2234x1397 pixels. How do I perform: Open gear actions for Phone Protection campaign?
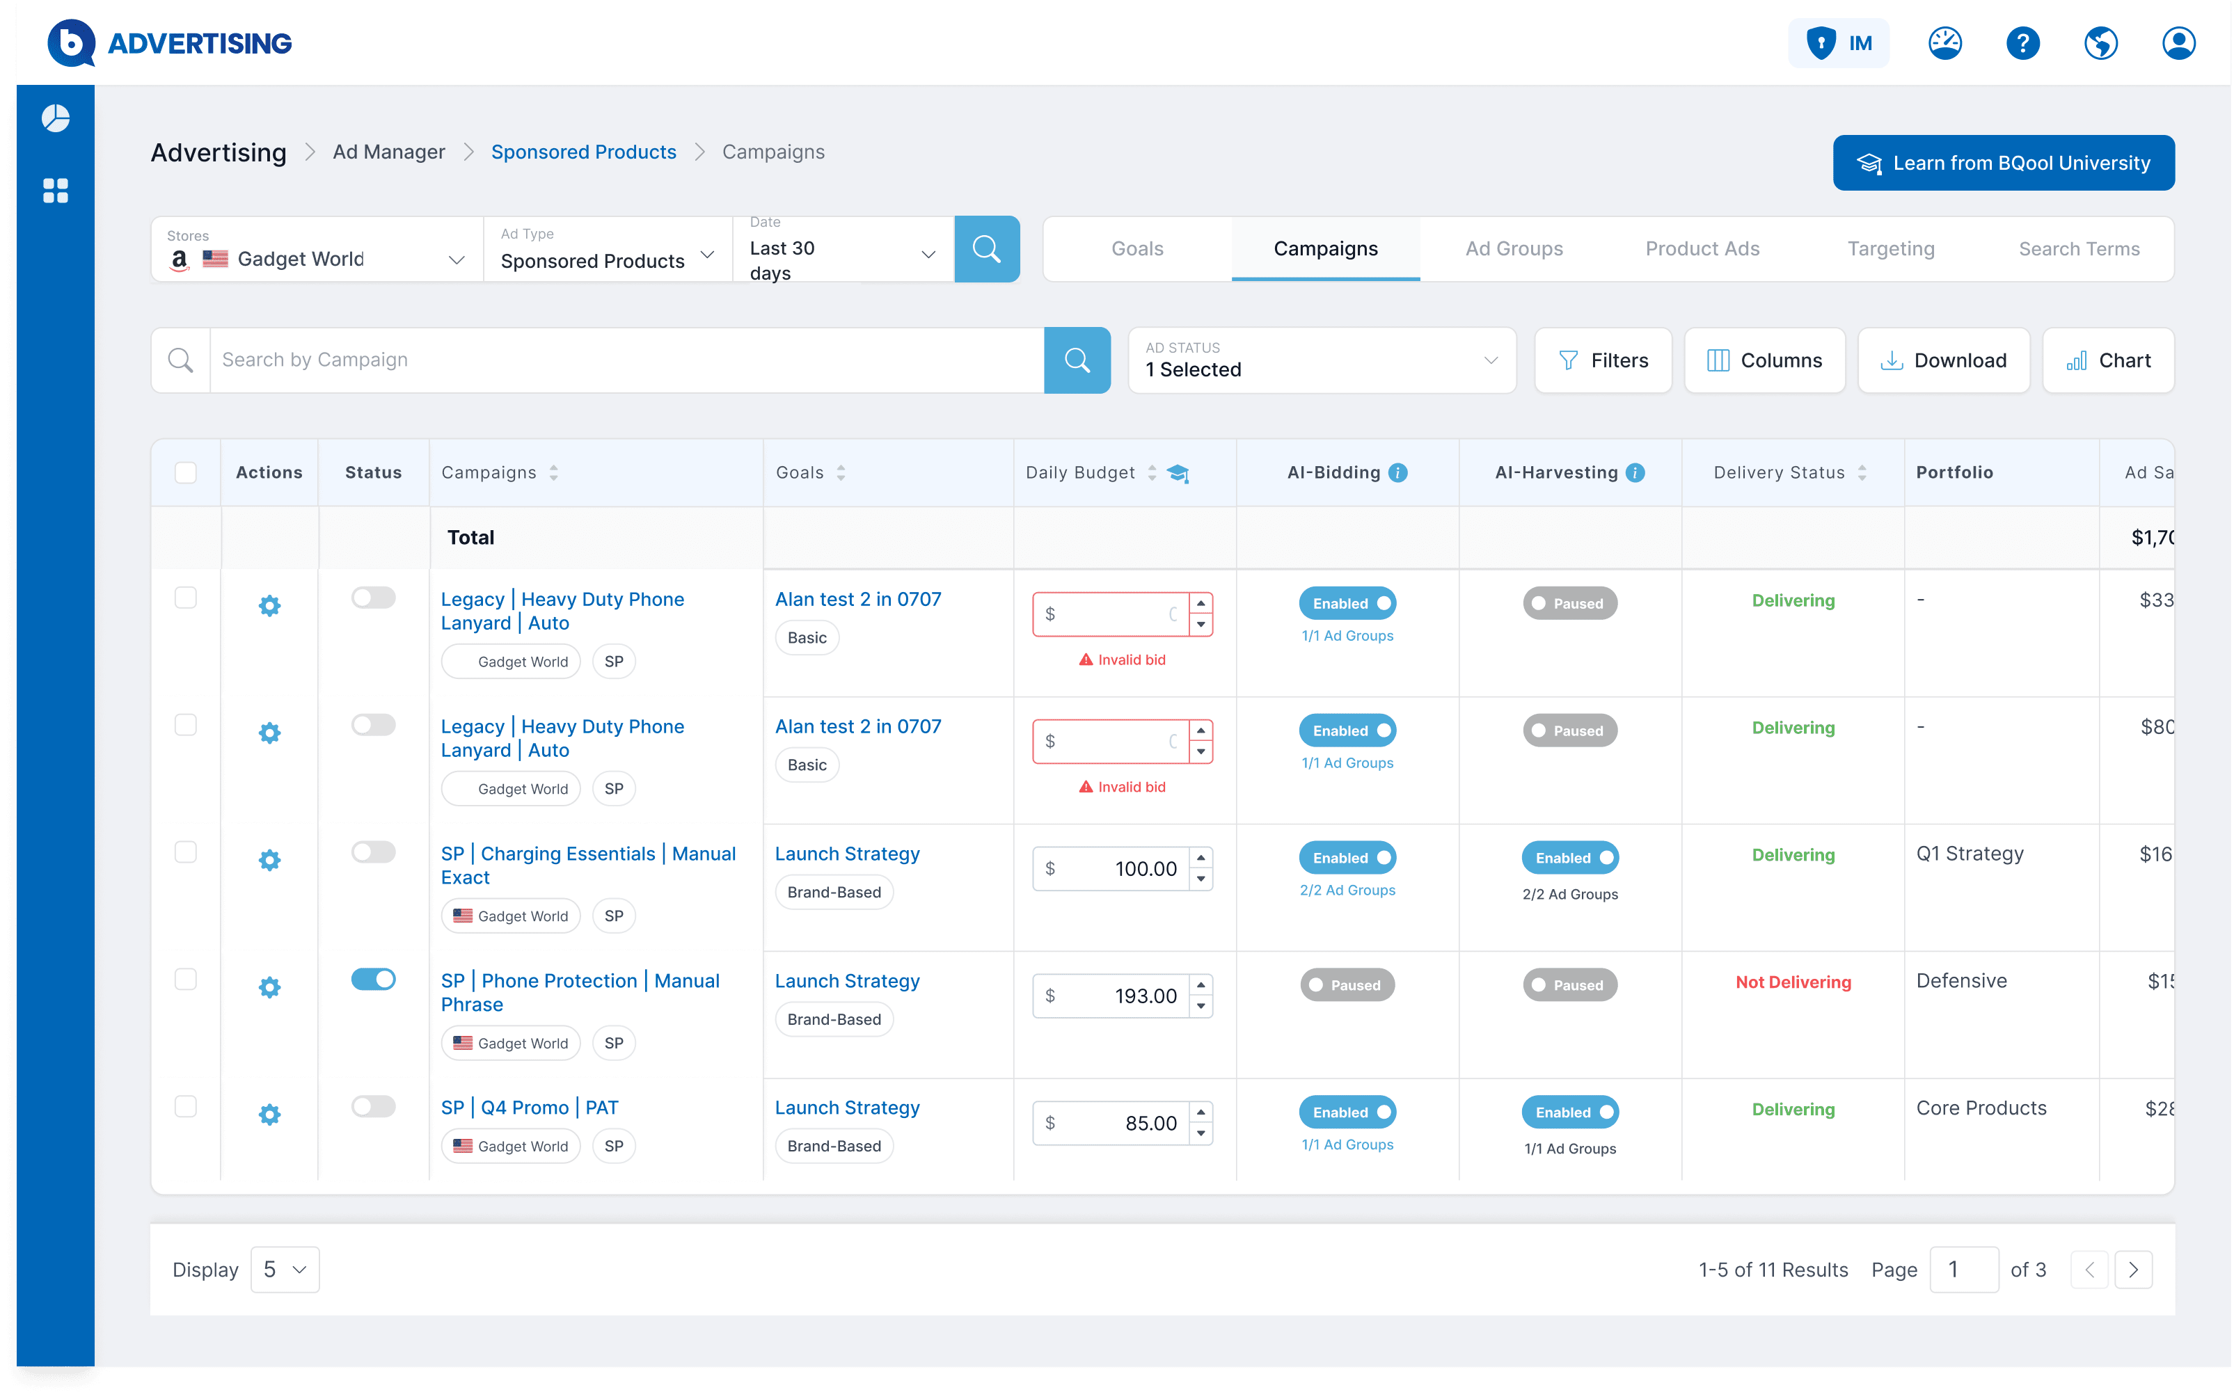tap(269, 987)
